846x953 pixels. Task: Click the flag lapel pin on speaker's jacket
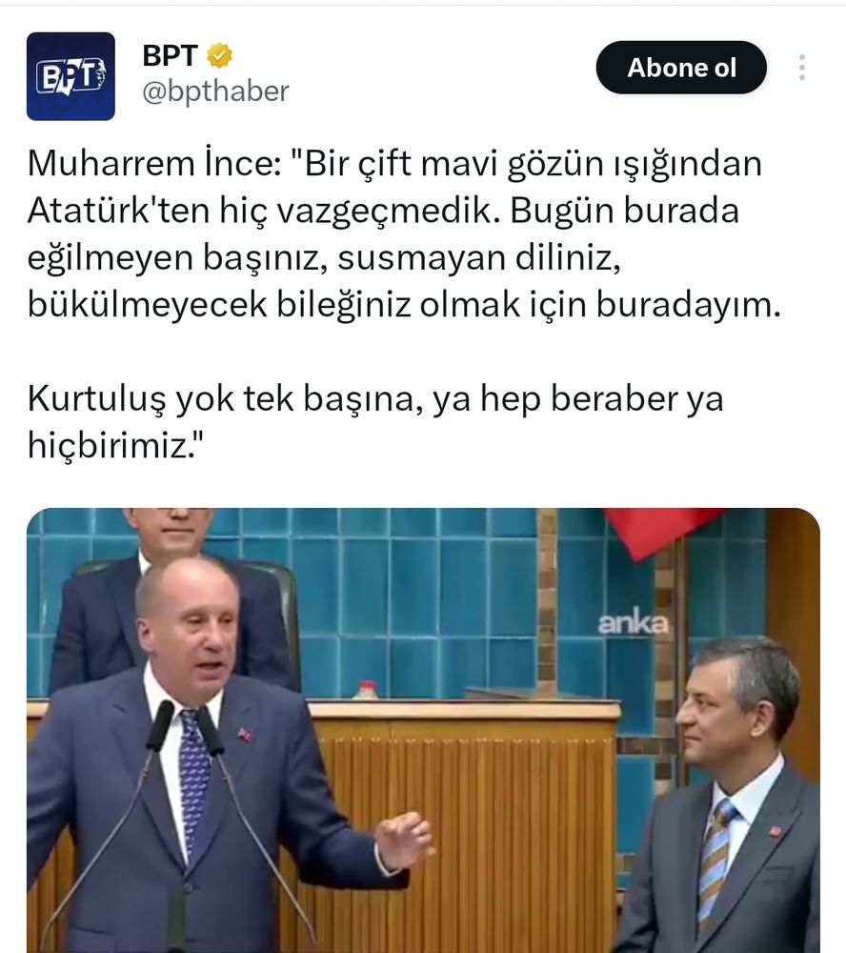(244, 734)
